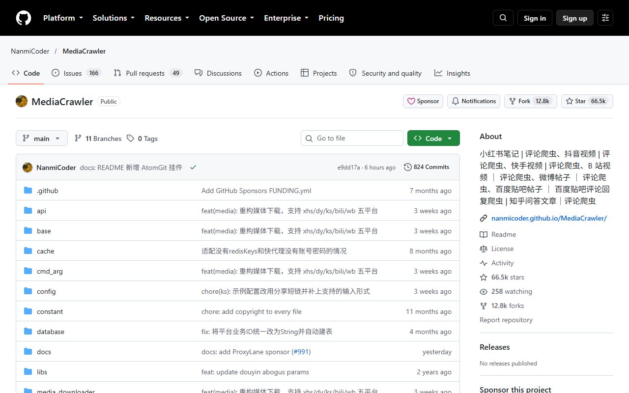Image resolution: width=629 pixels, height=393 pixels.
Task: Switch to the Issues tab
Action: (76, 73)
